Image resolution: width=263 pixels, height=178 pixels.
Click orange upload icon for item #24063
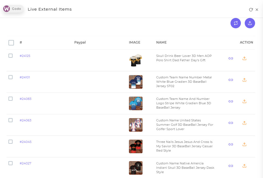244,123
